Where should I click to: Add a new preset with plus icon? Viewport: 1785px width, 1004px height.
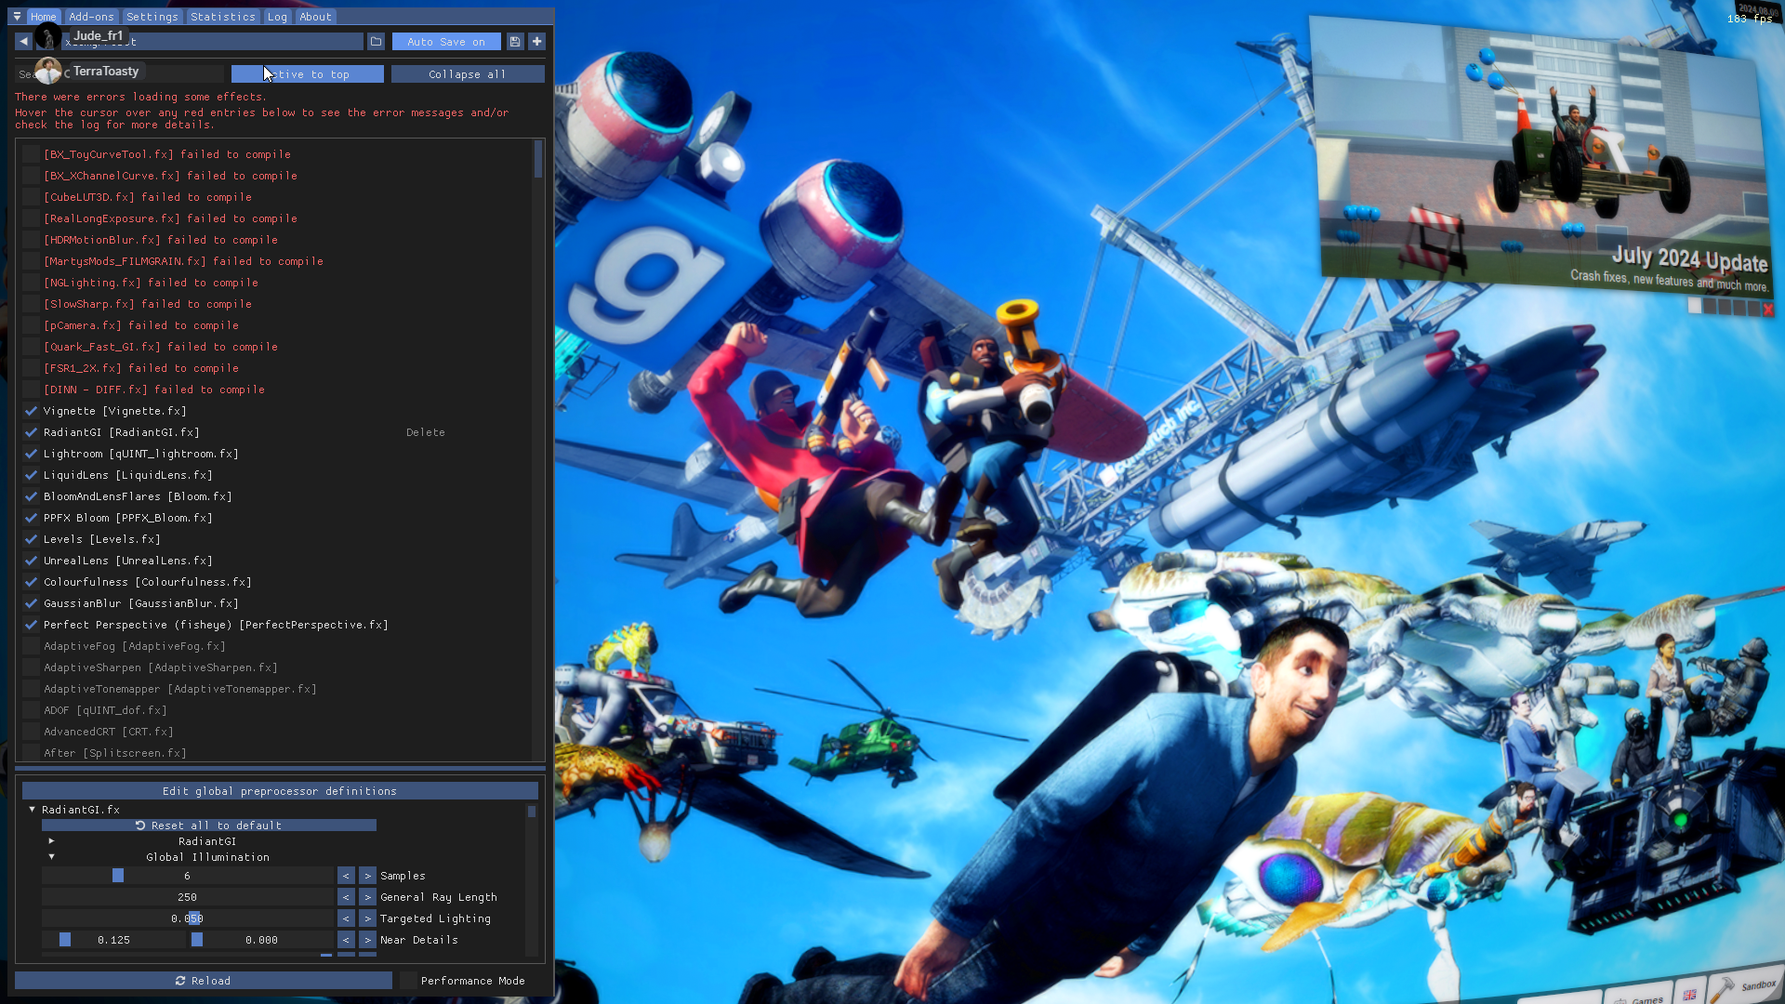pos(536,42)
